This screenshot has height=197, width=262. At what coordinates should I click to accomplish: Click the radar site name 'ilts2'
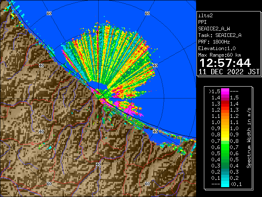206,16
